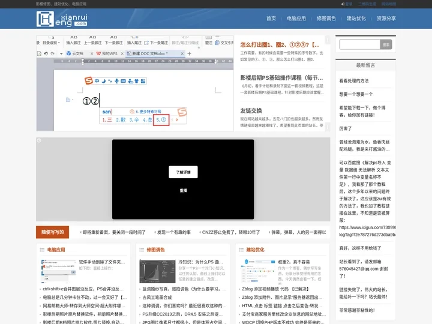Screen dimensions: 432x324
Task: Select the 资源分享 navigation item
Action: click(x=386, y=19)
